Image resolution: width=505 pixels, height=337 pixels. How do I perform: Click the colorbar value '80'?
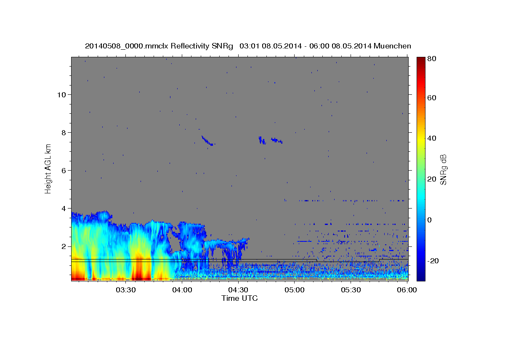[431, 59]
